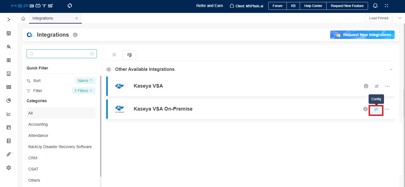Screen dimensions: 405x187
Task: Click the Kaseya VSA logo thumbnail
Action: coord(120,86)
